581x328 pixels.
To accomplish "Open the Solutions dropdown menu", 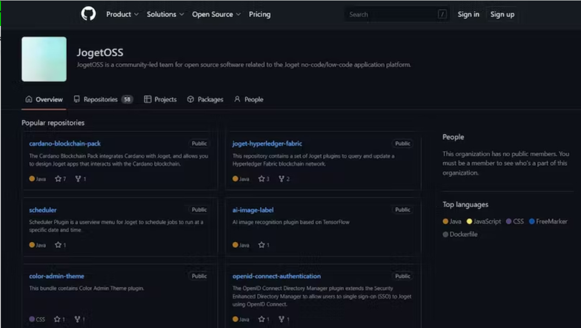I will click(165, 14).
